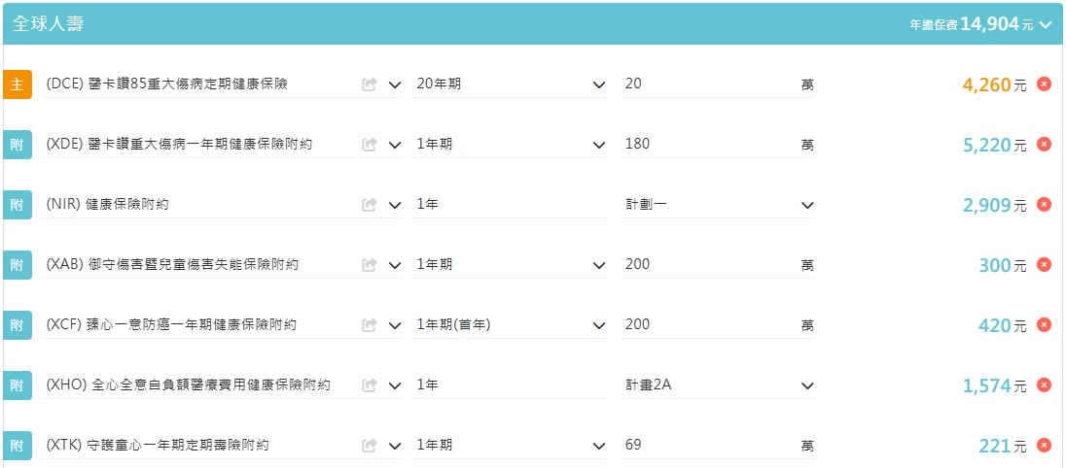Click share icon beside XCF rider

370,325
